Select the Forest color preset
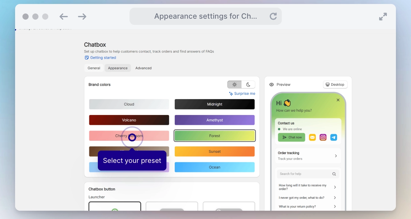This screenshot has height=219, width=411. point(215,136)
